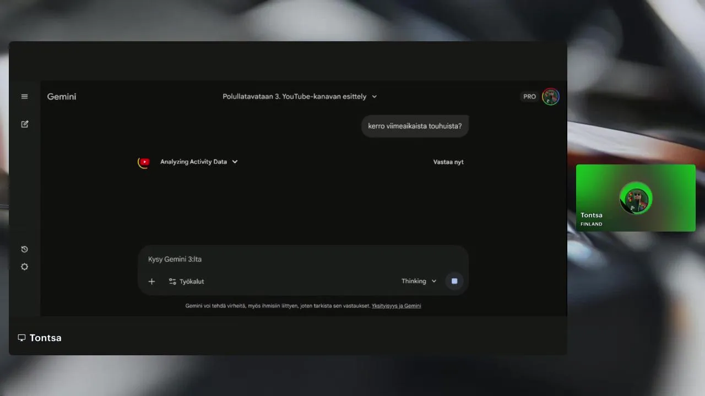Screen dimensions: 705x396
Task: Click the YouTube icon beside Analyzing Activity Data
Action: pyautogui.click(x=144, y=162)
